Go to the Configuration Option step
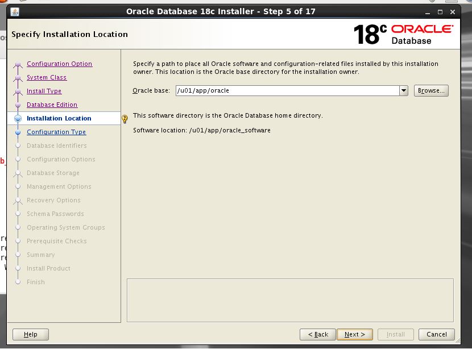The width and height of the screenshot is (472, 349). click(60, 64)
